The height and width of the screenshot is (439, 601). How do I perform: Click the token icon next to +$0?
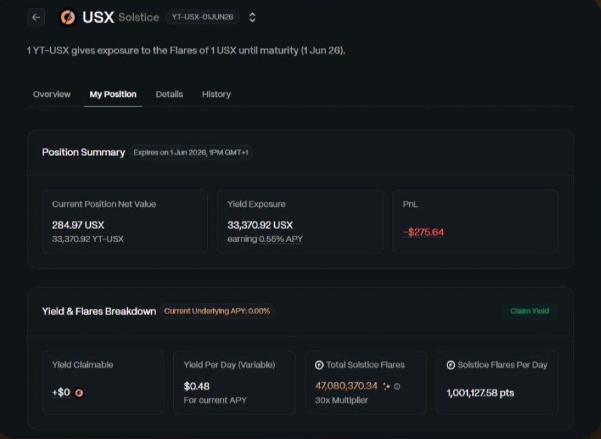click(79, 392)
